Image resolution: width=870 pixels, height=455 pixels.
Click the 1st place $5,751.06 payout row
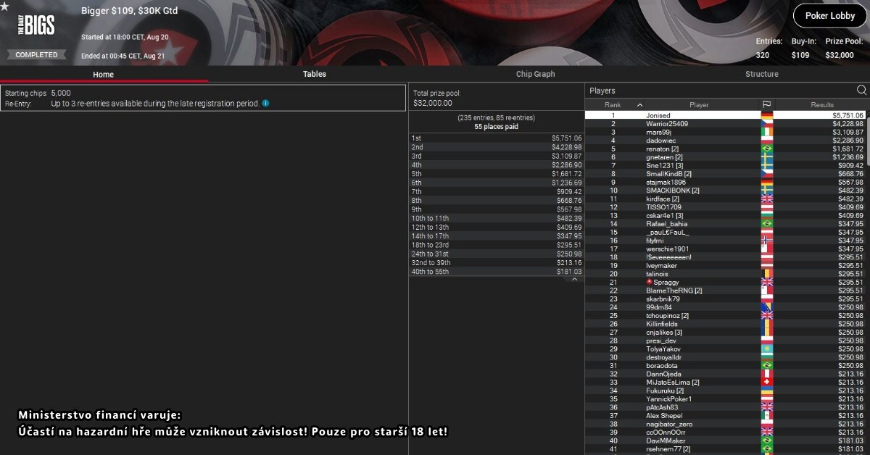496,138
